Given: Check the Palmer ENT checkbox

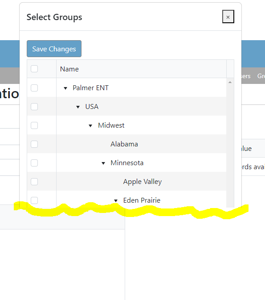Looking at the screenshot, I should click(34, 88).
